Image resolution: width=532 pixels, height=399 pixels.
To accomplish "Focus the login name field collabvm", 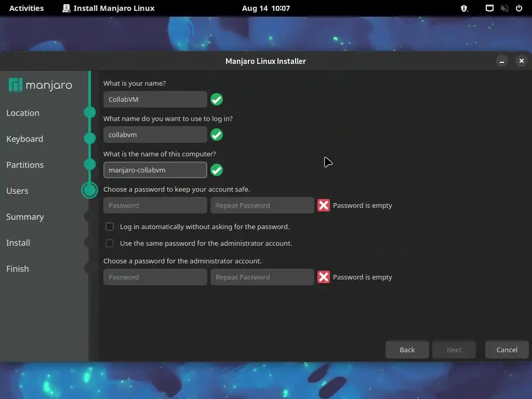I will point(155,135).
